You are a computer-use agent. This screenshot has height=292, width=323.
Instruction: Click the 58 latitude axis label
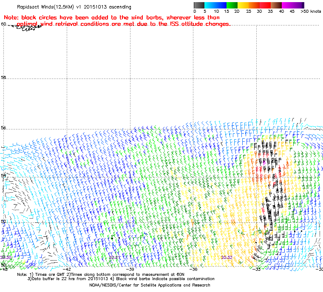pyautogui.click(x=3, y=77)
